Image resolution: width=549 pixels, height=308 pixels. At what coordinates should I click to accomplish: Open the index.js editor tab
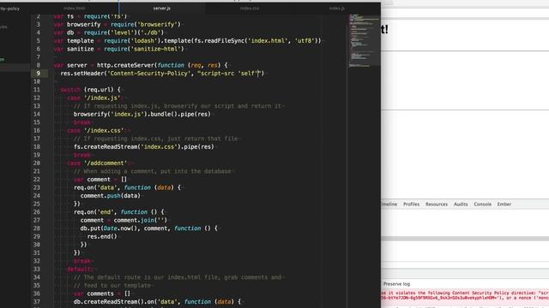(337, 8)
